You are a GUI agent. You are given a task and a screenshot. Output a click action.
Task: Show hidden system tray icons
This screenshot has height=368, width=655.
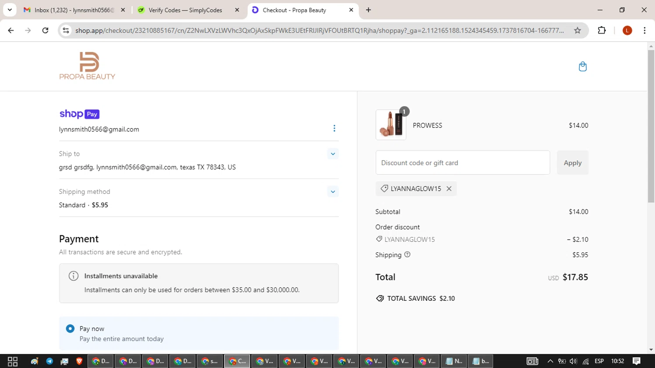click(x=550, y=361)
